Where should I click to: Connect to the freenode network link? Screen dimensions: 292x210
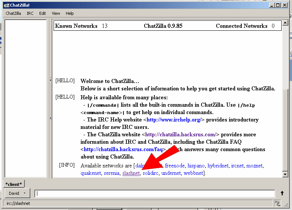pos(174,166)
